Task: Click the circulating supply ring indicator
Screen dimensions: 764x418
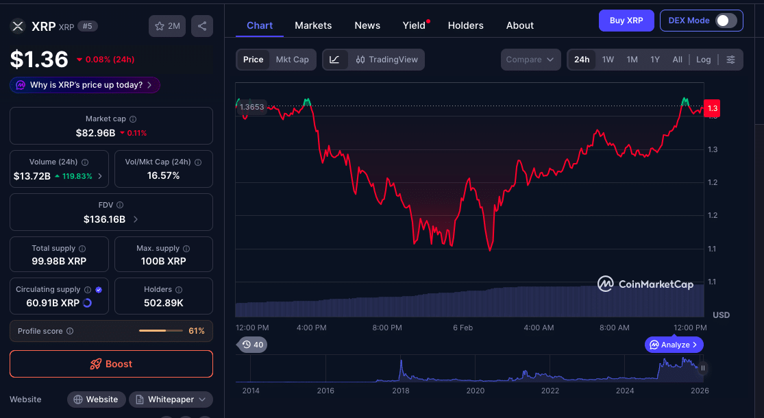Action: pos(87,303)
